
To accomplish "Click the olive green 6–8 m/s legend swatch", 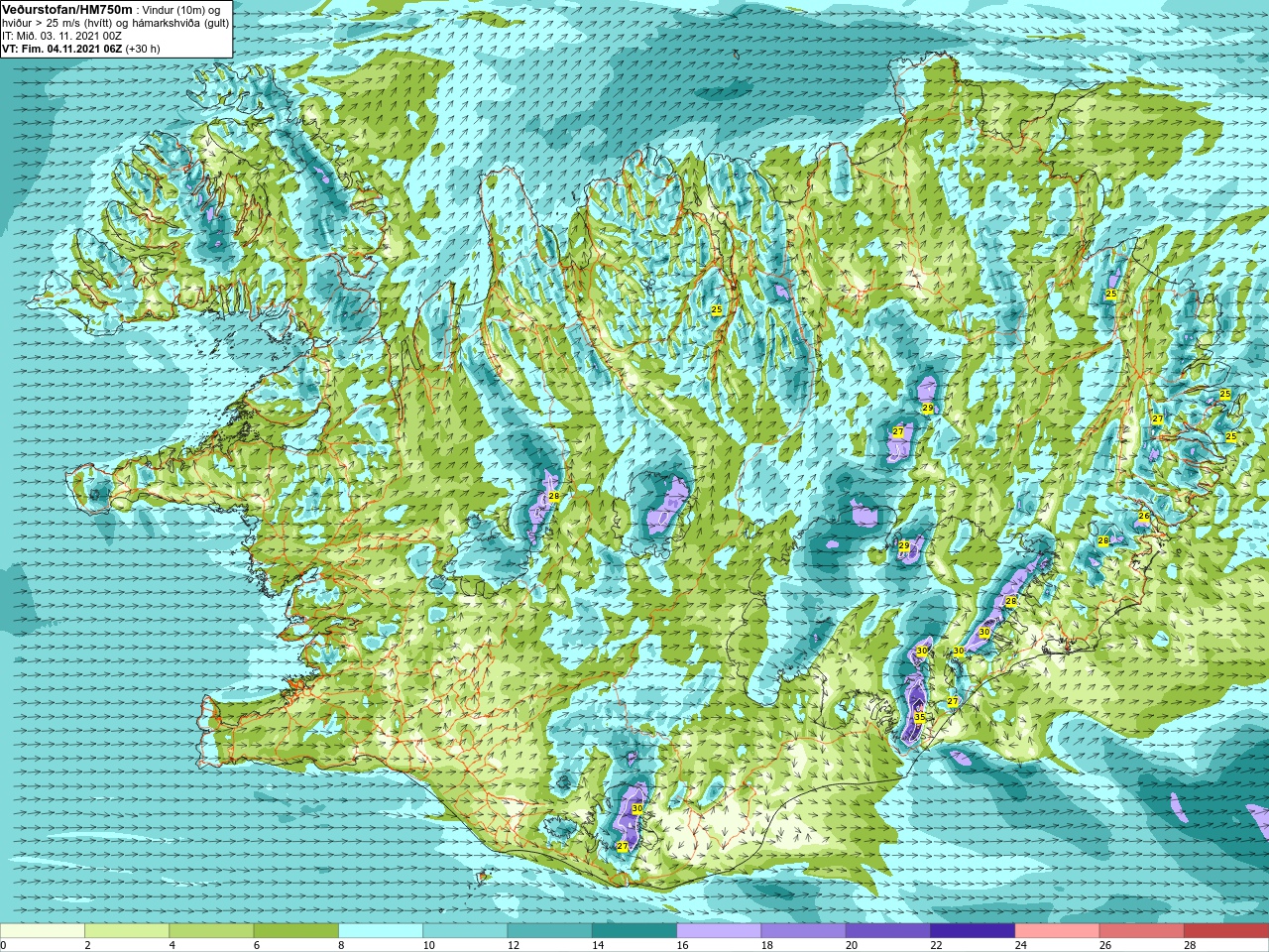I will 296,931.
